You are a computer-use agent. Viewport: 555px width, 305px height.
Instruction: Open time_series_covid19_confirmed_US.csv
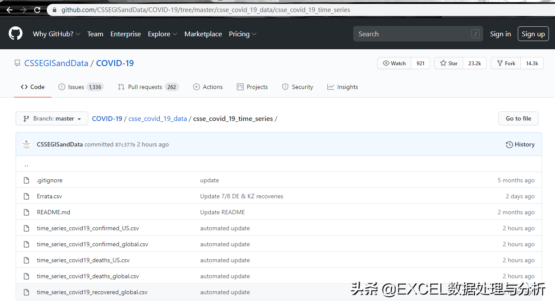88,228
